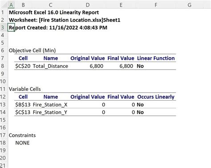Select row 15 header
The width and height of the screenshot is (211, 168).
click(3, 120)
